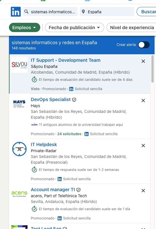This screenshot has width=156, height=229.
Task: Click the location pin icon
Action: pyautogui.click(x=83, y=12)
